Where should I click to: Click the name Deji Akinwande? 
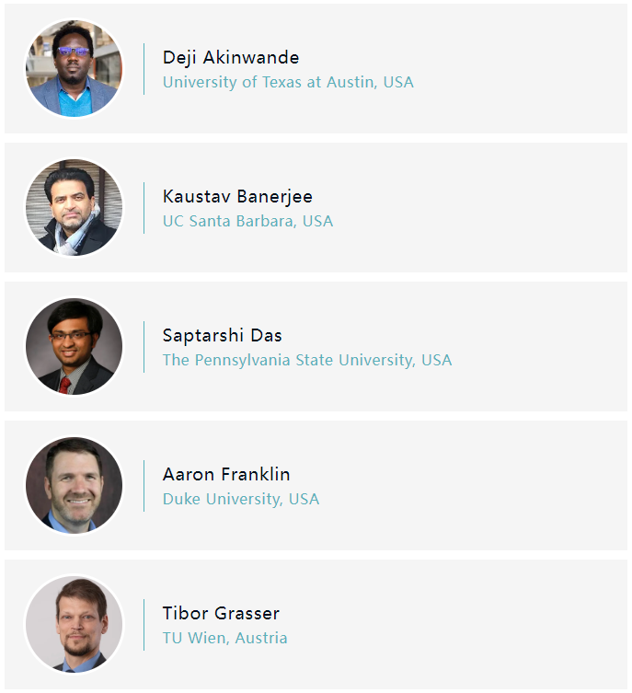click(231, 57)
